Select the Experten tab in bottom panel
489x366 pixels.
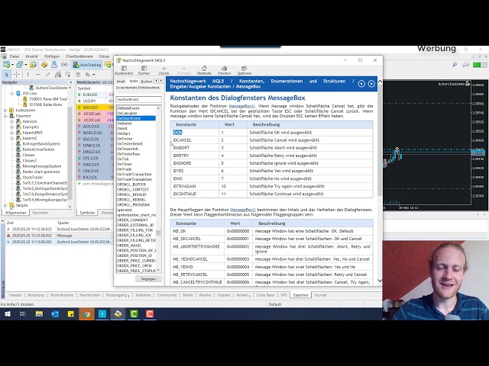pyautogui.click(x=300, y=294)
